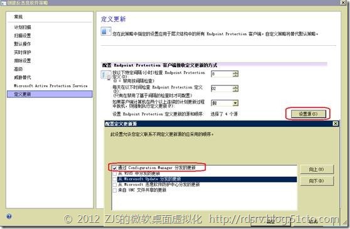350x229 pixels.
Task: Click the interval hours input field
Action: [x=222, y=73]
